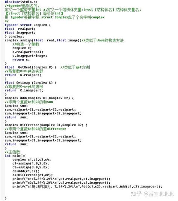This screenshot has width=178, height=201.
Task: Click the c.realpart=real statement
Action: (x=28, y=52)
